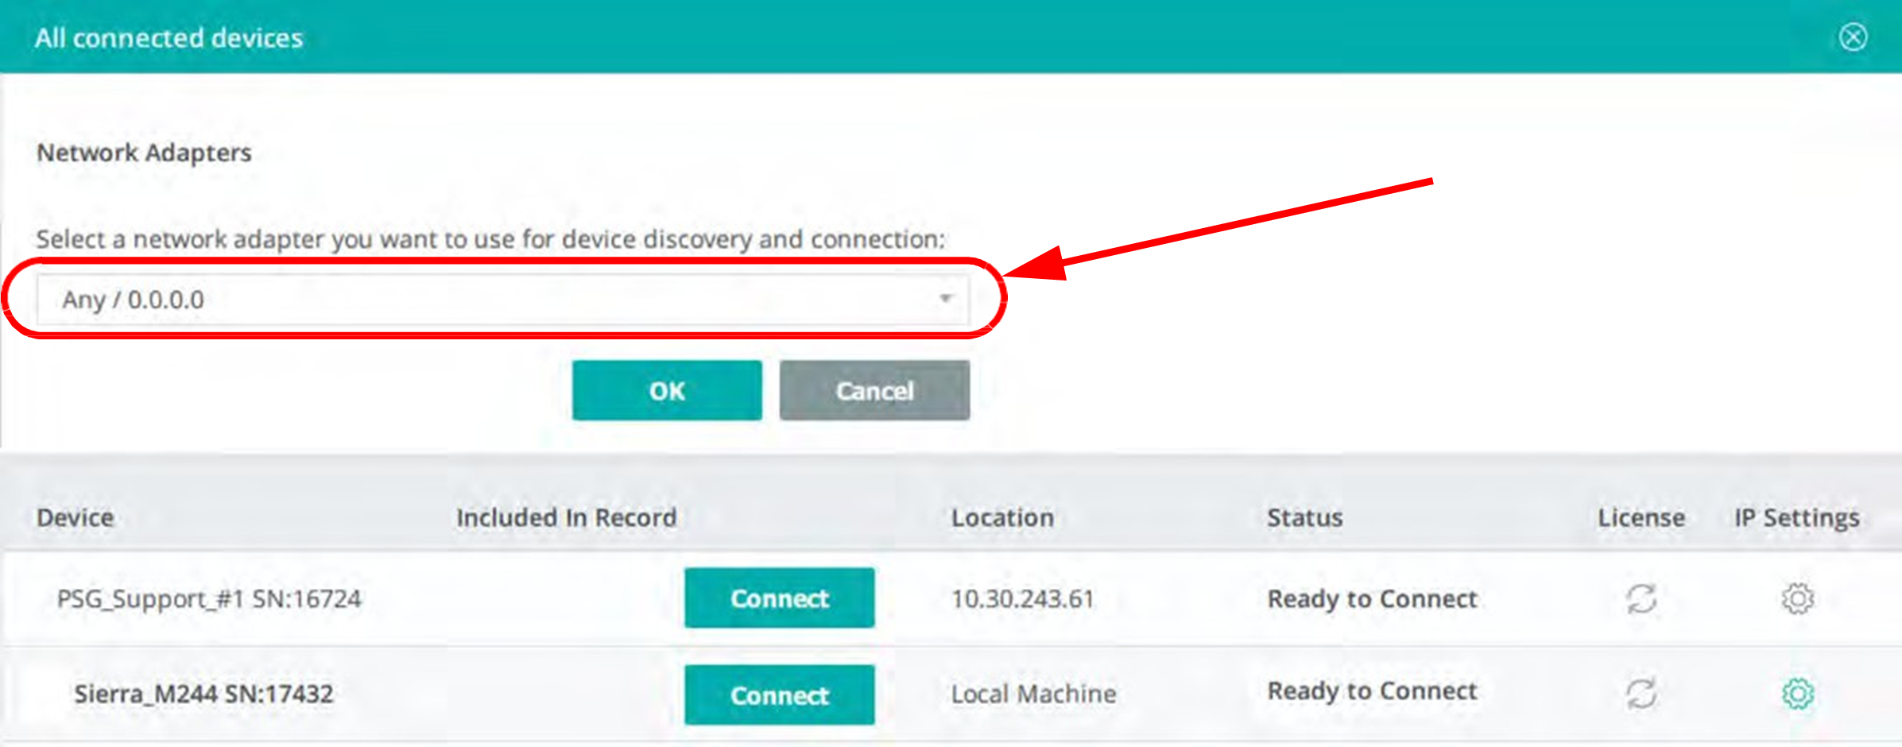The width and height of the screenshot is (1902, 747).
Task: Sort by the Location column header
Action: pos(1002,517)
